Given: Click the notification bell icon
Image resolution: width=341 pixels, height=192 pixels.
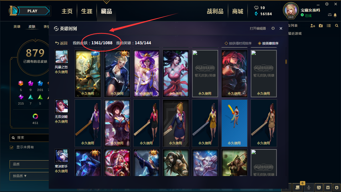Looking at the screenshot, I should point(335,15).
